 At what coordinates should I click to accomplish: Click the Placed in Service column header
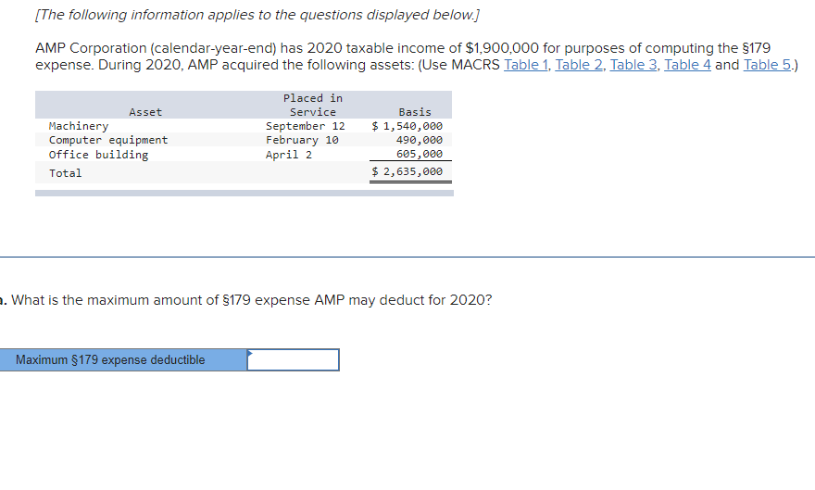click(x=313, y=105)
